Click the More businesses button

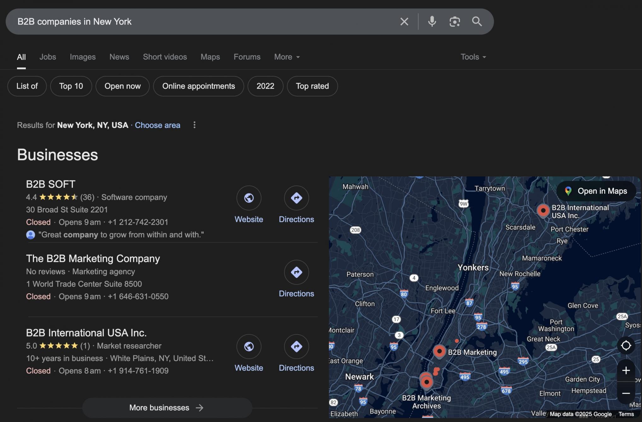tap(167, 408)
